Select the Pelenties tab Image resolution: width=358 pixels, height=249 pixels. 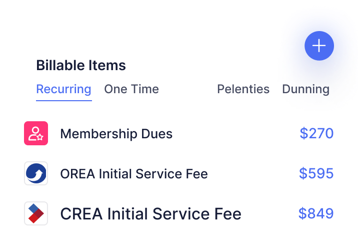point(243,89)
